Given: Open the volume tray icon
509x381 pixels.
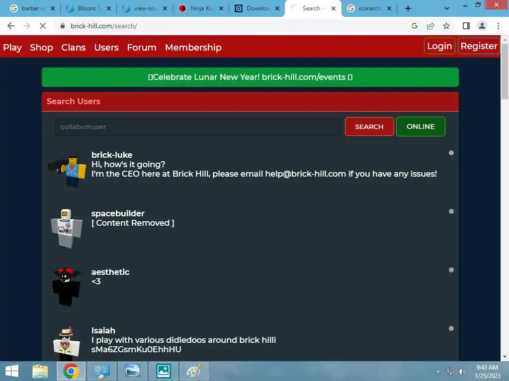Looking at the screenshot, I should pyautogui.click(x=462, y=372).
